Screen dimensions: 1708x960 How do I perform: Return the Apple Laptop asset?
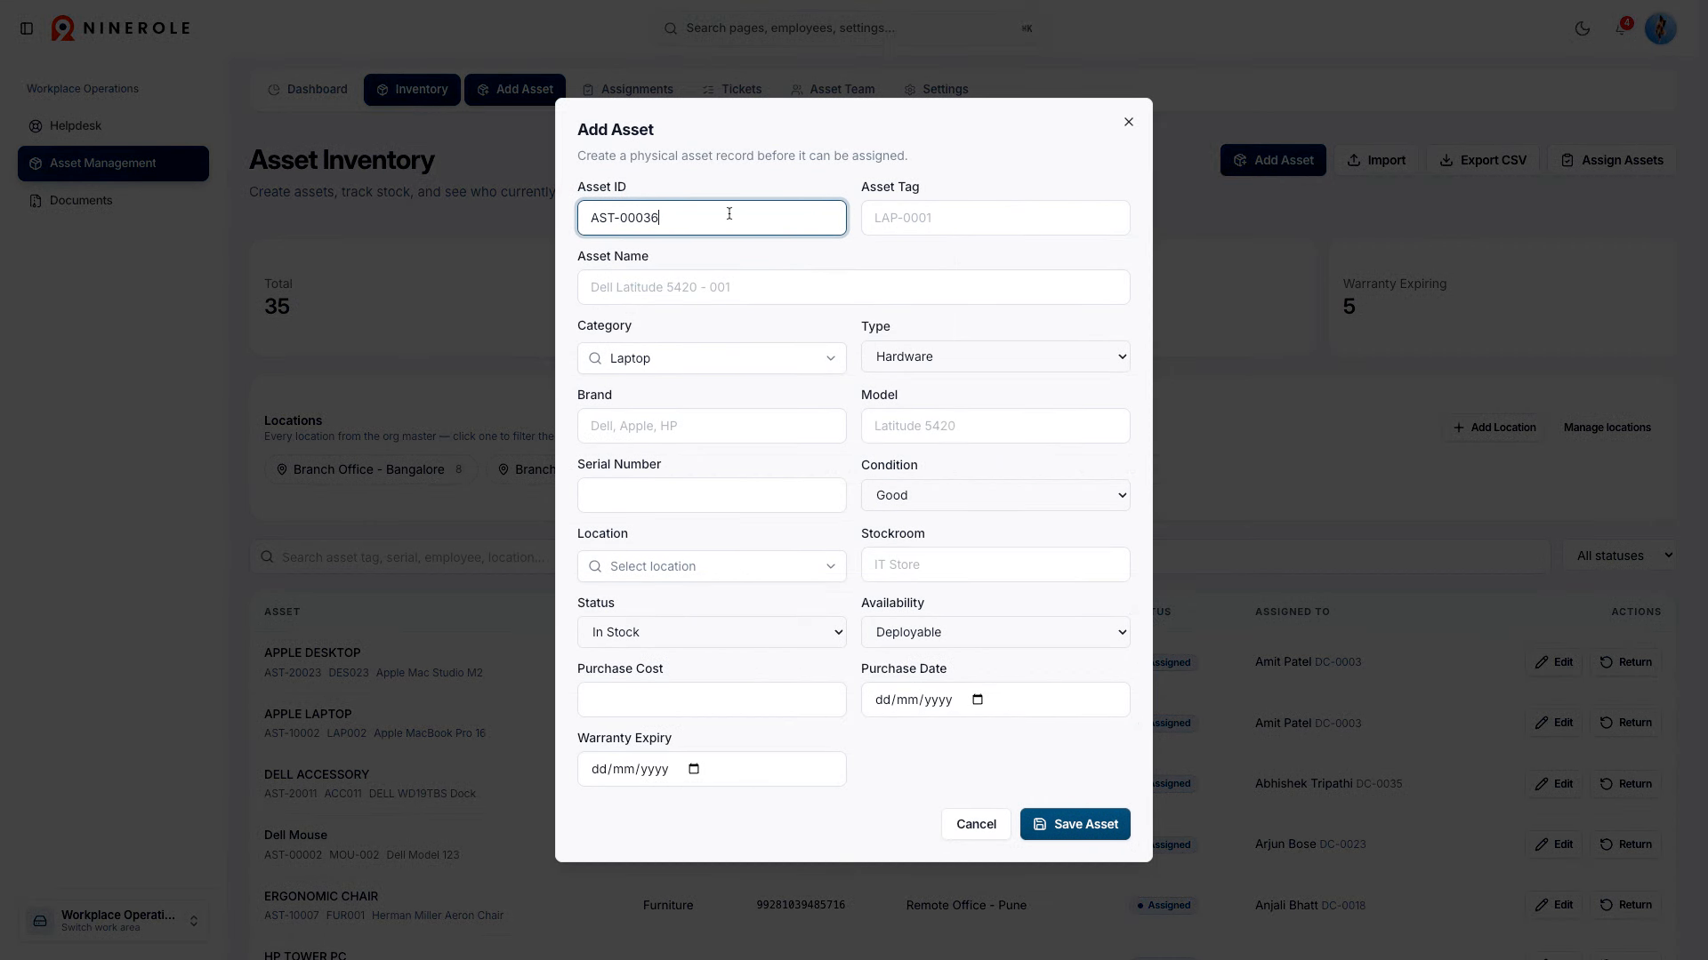tap(1626, 723)
